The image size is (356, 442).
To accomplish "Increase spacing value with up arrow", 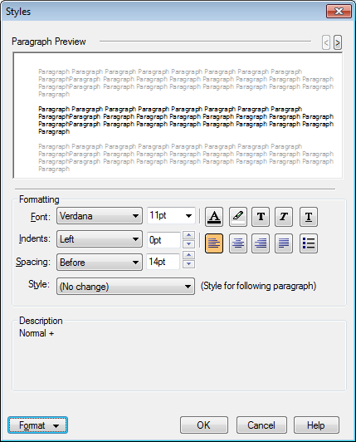I will (188, 255).
